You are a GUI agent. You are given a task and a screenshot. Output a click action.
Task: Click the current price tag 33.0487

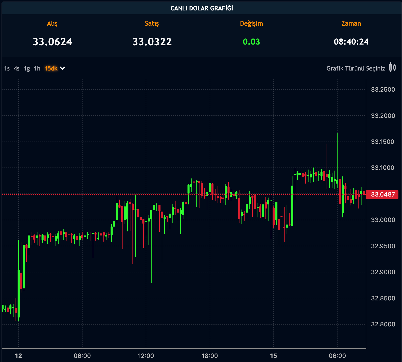click(x=383, y=194)
